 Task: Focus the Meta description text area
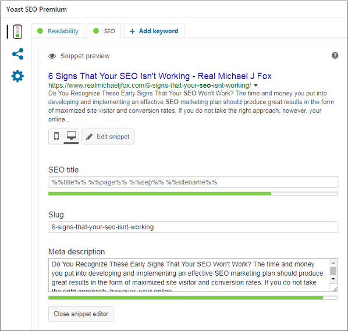click(189, 275)
